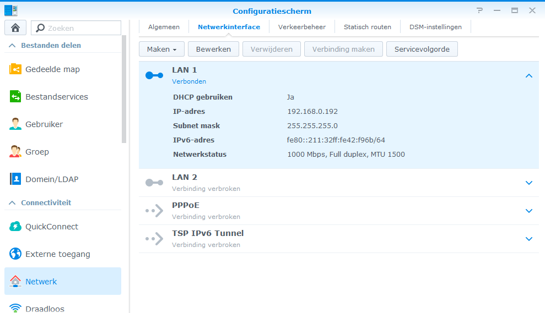The image size is (545, 313).
Task: Open QuickConnect settings
Action: [51, 227]
